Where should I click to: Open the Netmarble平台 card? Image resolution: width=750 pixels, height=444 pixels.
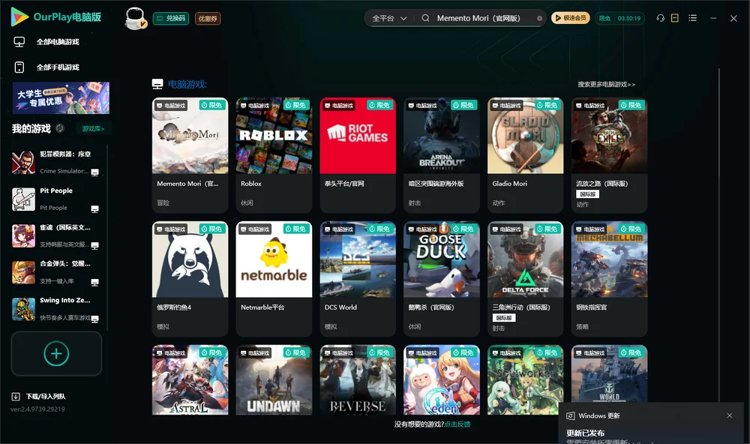[274, 278]
